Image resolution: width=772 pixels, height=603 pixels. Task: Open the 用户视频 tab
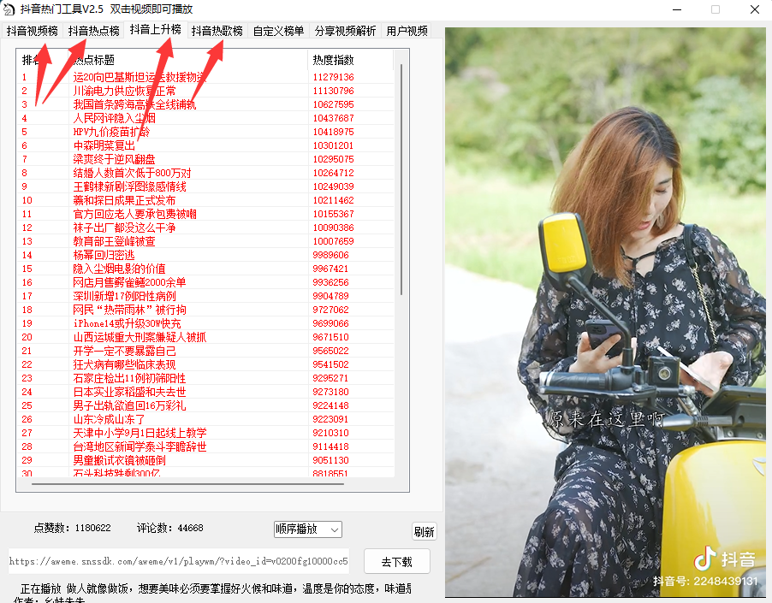[407, 31]
